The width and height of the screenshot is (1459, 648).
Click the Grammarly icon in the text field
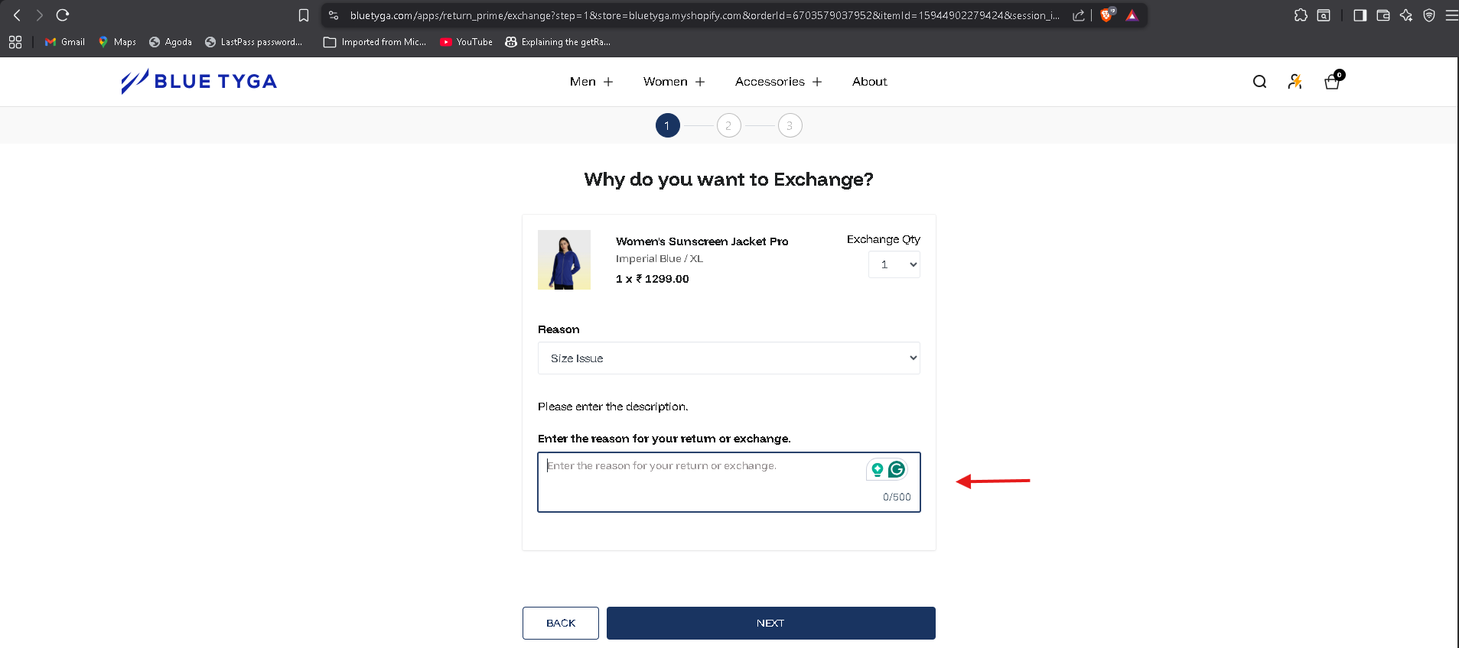896,469
